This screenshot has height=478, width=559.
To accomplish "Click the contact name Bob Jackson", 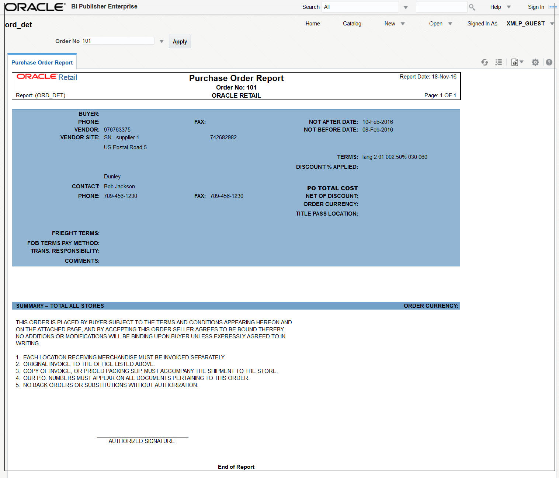I will (x=119, y=186).
